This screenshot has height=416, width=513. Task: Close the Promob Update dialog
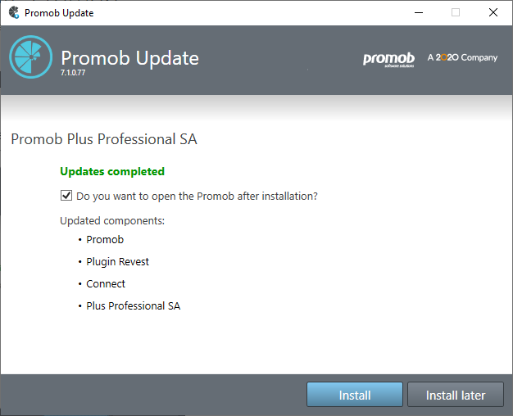tap(493, 13)
